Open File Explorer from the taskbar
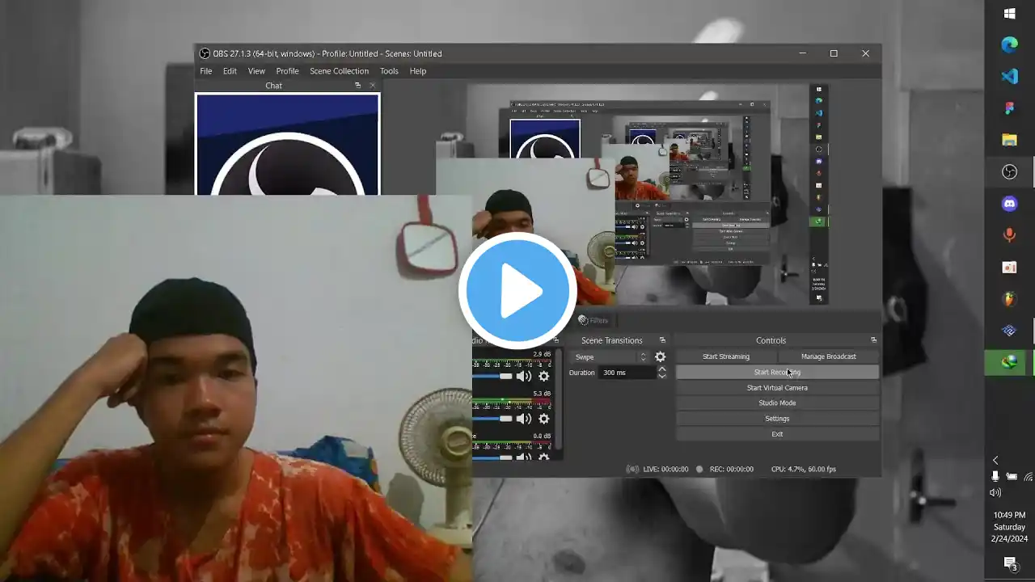The height and width of the screenshot is (582, 1035). pos(1009,140)
